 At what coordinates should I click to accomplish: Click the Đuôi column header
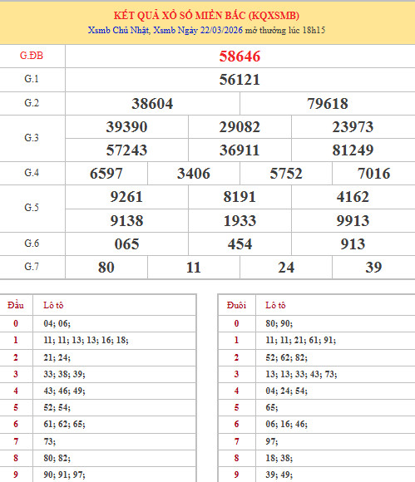pyautogui.click(x=236, y=305)
